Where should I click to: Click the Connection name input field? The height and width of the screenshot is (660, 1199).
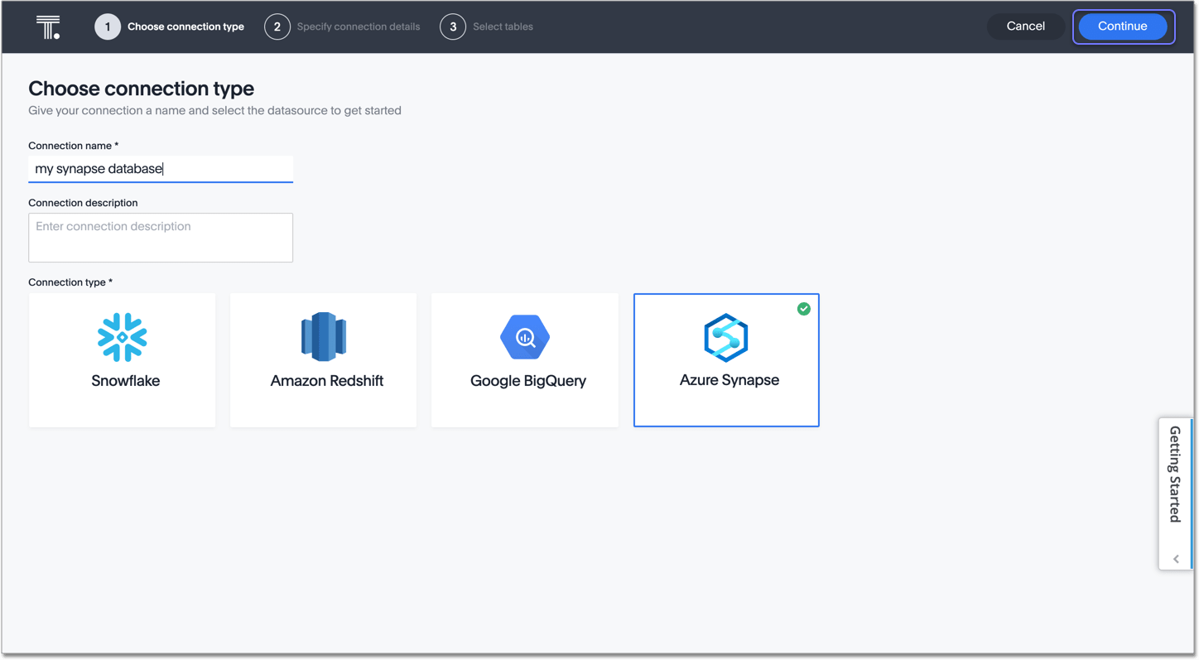coord(161,169)
